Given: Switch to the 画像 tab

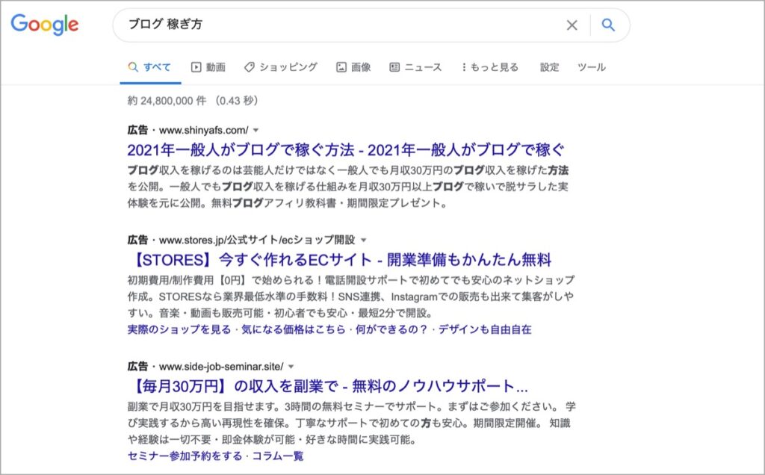Looking at the screenshot, I should 353,67.
